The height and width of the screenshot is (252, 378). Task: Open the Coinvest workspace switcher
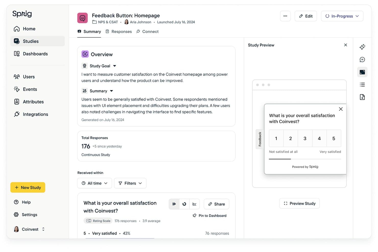click(29, 229)
